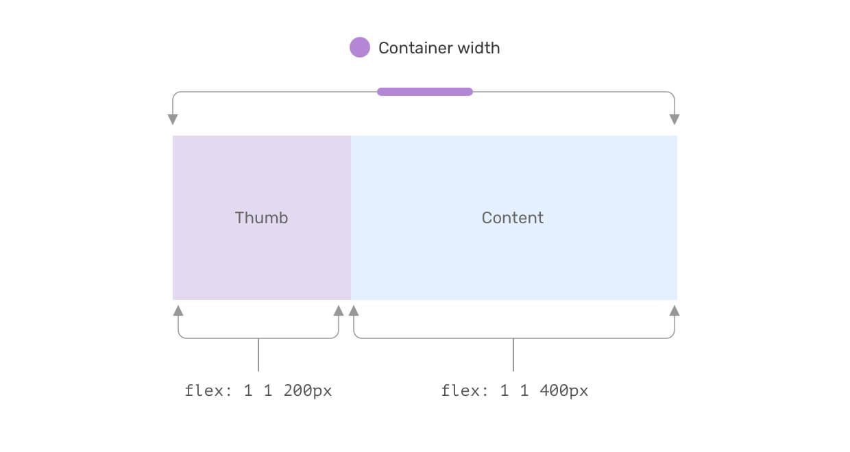Click the purple Container width legend dot
This screenshot has height=452, width=850.
coord(360,48)
